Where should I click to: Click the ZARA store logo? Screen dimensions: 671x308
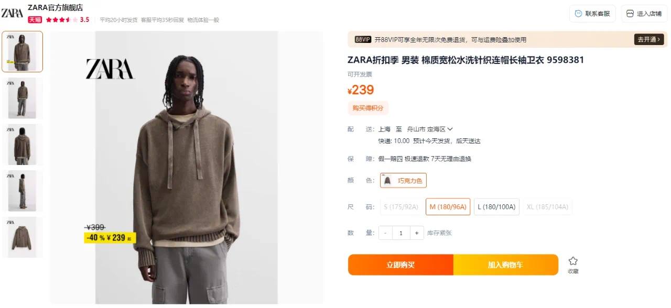[12, 13]
